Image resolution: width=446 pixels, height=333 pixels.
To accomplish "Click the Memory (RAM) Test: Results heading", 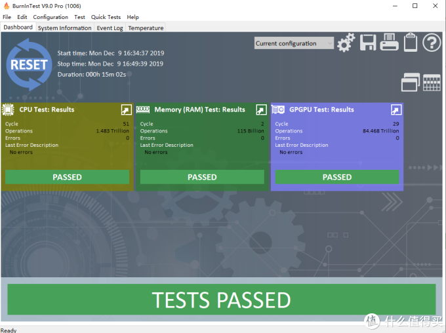I will 199,109.
